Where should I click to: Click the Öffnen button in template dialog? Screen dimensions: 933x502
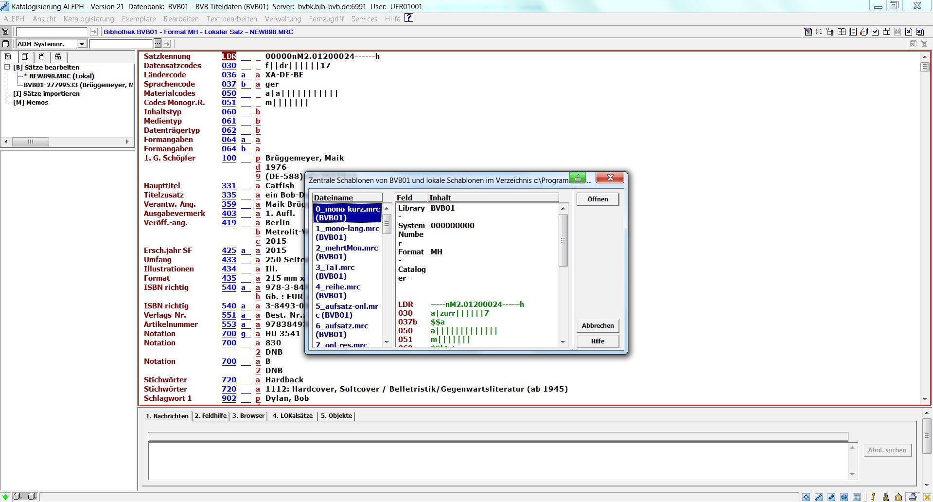tap(598, 199)
